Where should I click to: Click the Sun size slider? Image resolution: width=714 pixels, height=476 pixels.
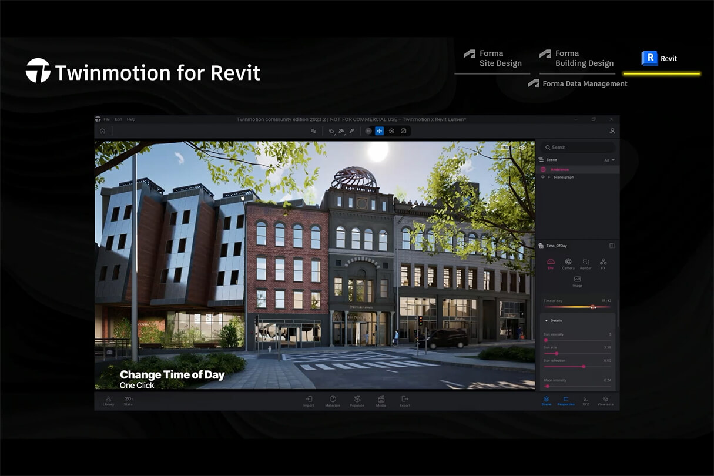click(578, 353)
